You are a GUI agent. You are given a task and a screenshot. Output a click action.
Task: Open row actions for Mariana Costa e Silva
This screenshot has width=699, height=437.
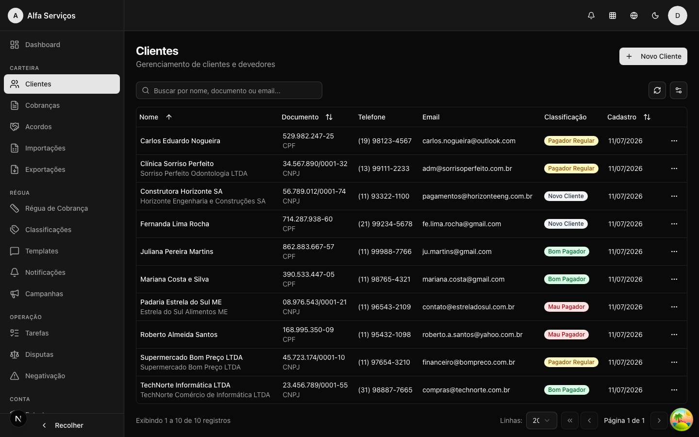(674, 279)
